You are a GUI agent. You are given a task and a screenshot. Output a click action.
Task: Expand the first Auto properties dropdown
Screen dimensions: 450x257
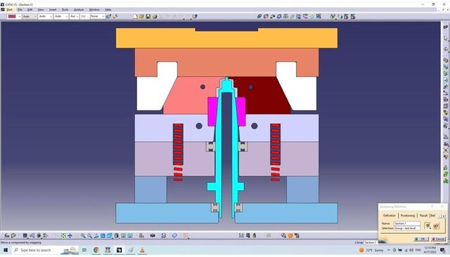30,17
